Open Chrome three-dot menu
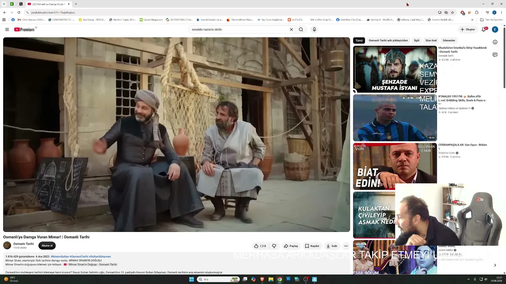Image resolution: width=506 pixels, height=284 pixels. click(501, 12)
